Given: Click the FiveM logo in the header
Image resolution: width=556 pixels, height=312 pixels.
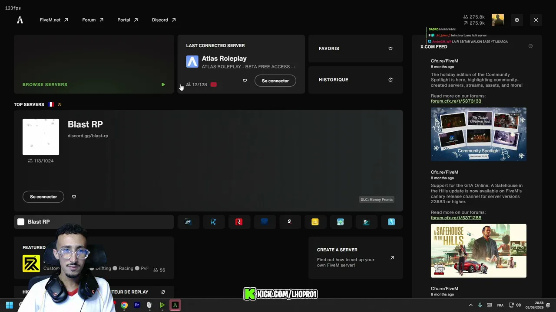Looking at the screenshot, I should (20, 20).
